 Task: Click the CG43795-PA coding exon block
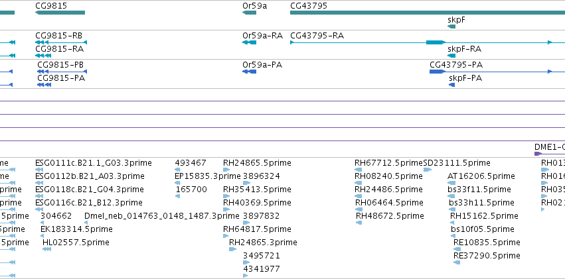437,72
